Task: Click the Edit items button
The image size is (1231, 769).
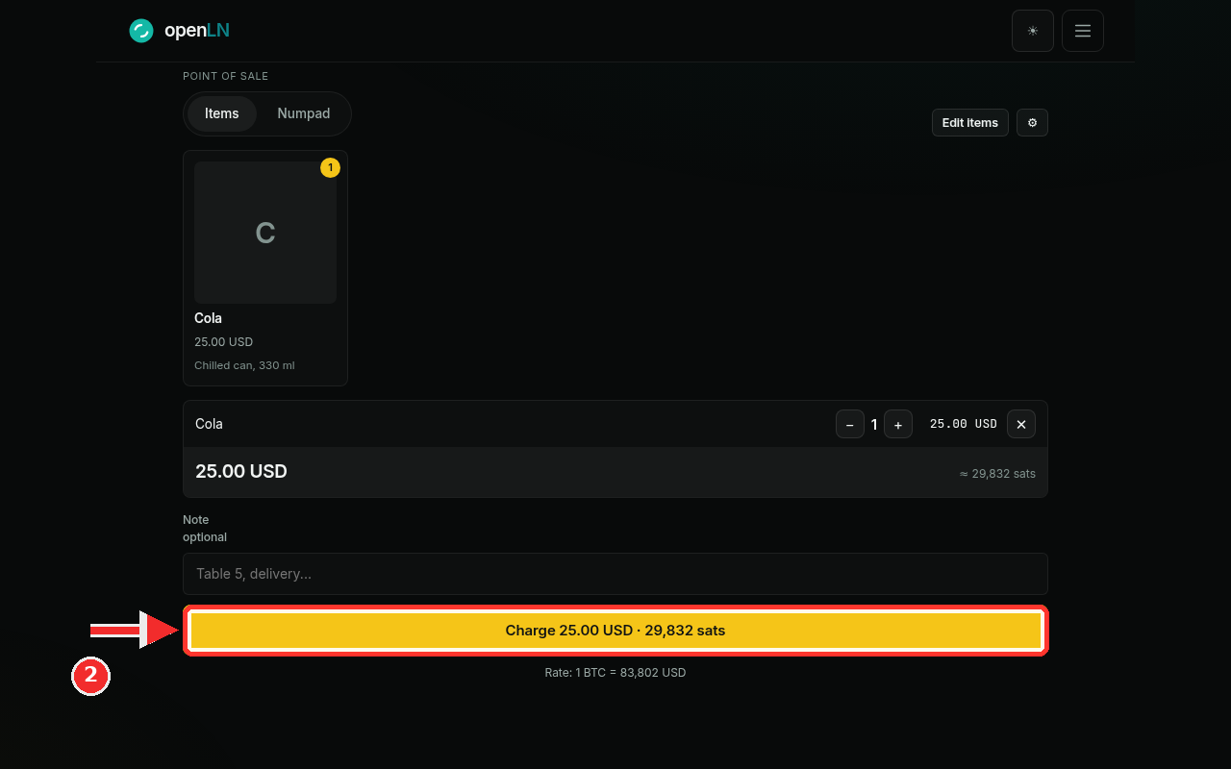Action: 970,123
